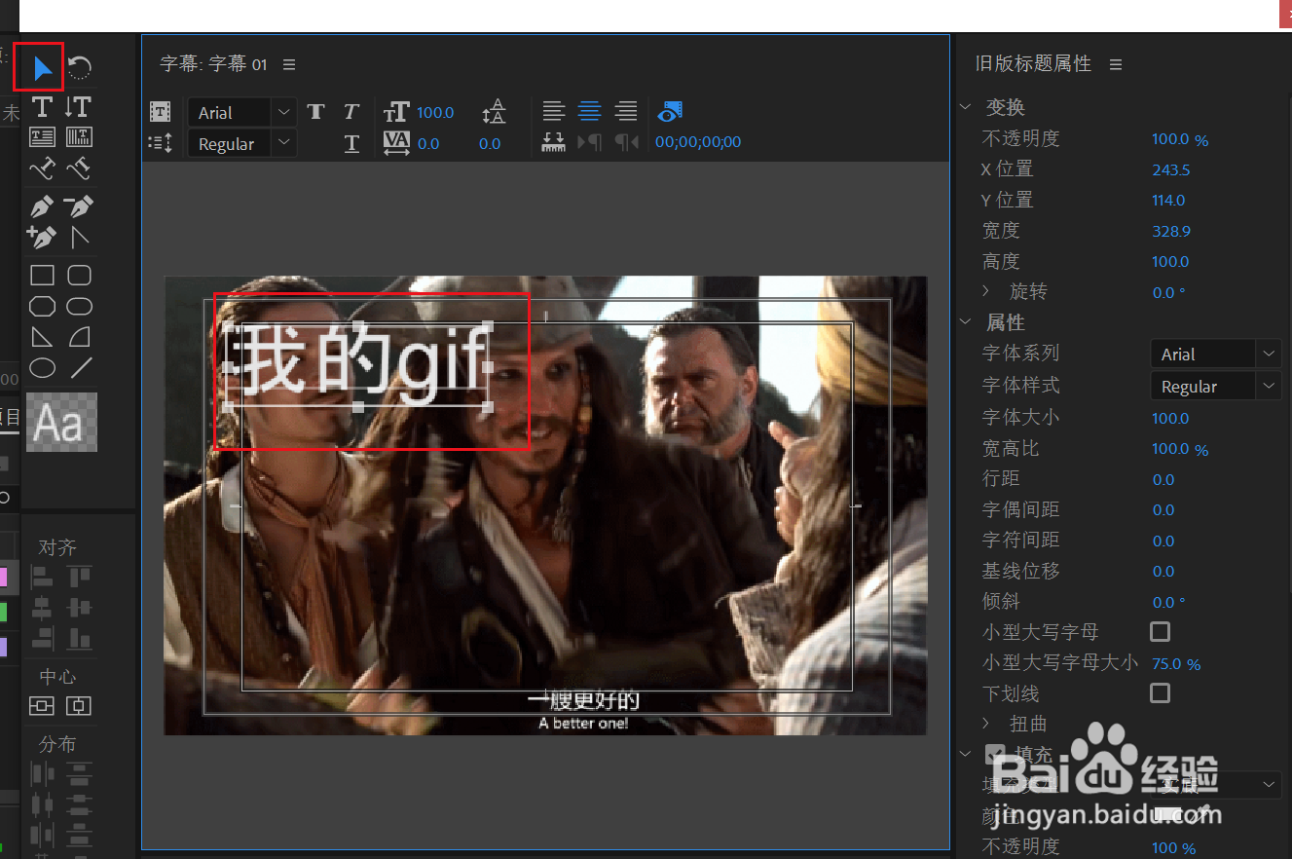This screenshot has height=859, width=1292.
Task: Select the Vertical Type tool
Action: click(x=79, y=106)
